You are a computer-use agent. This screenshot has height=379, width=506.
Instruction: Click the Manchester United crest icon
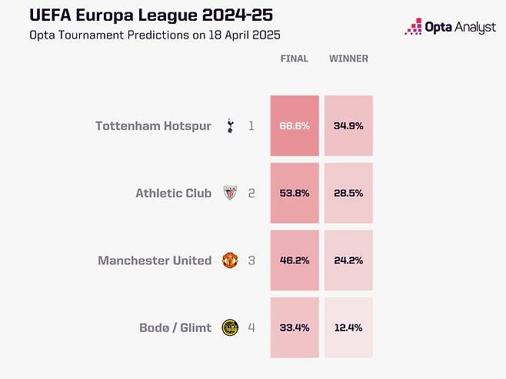229,260
